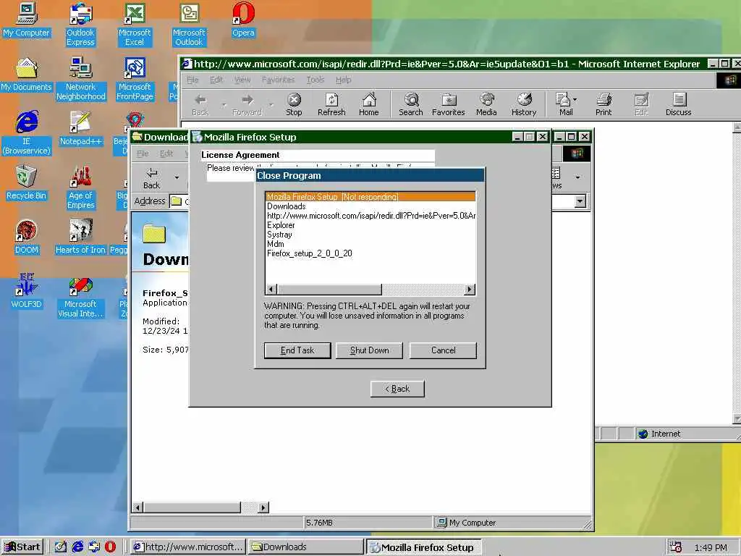This screenshot has height=556, width=741.
Task: Cancel the Close Program dialog
Action: (444, 350)
